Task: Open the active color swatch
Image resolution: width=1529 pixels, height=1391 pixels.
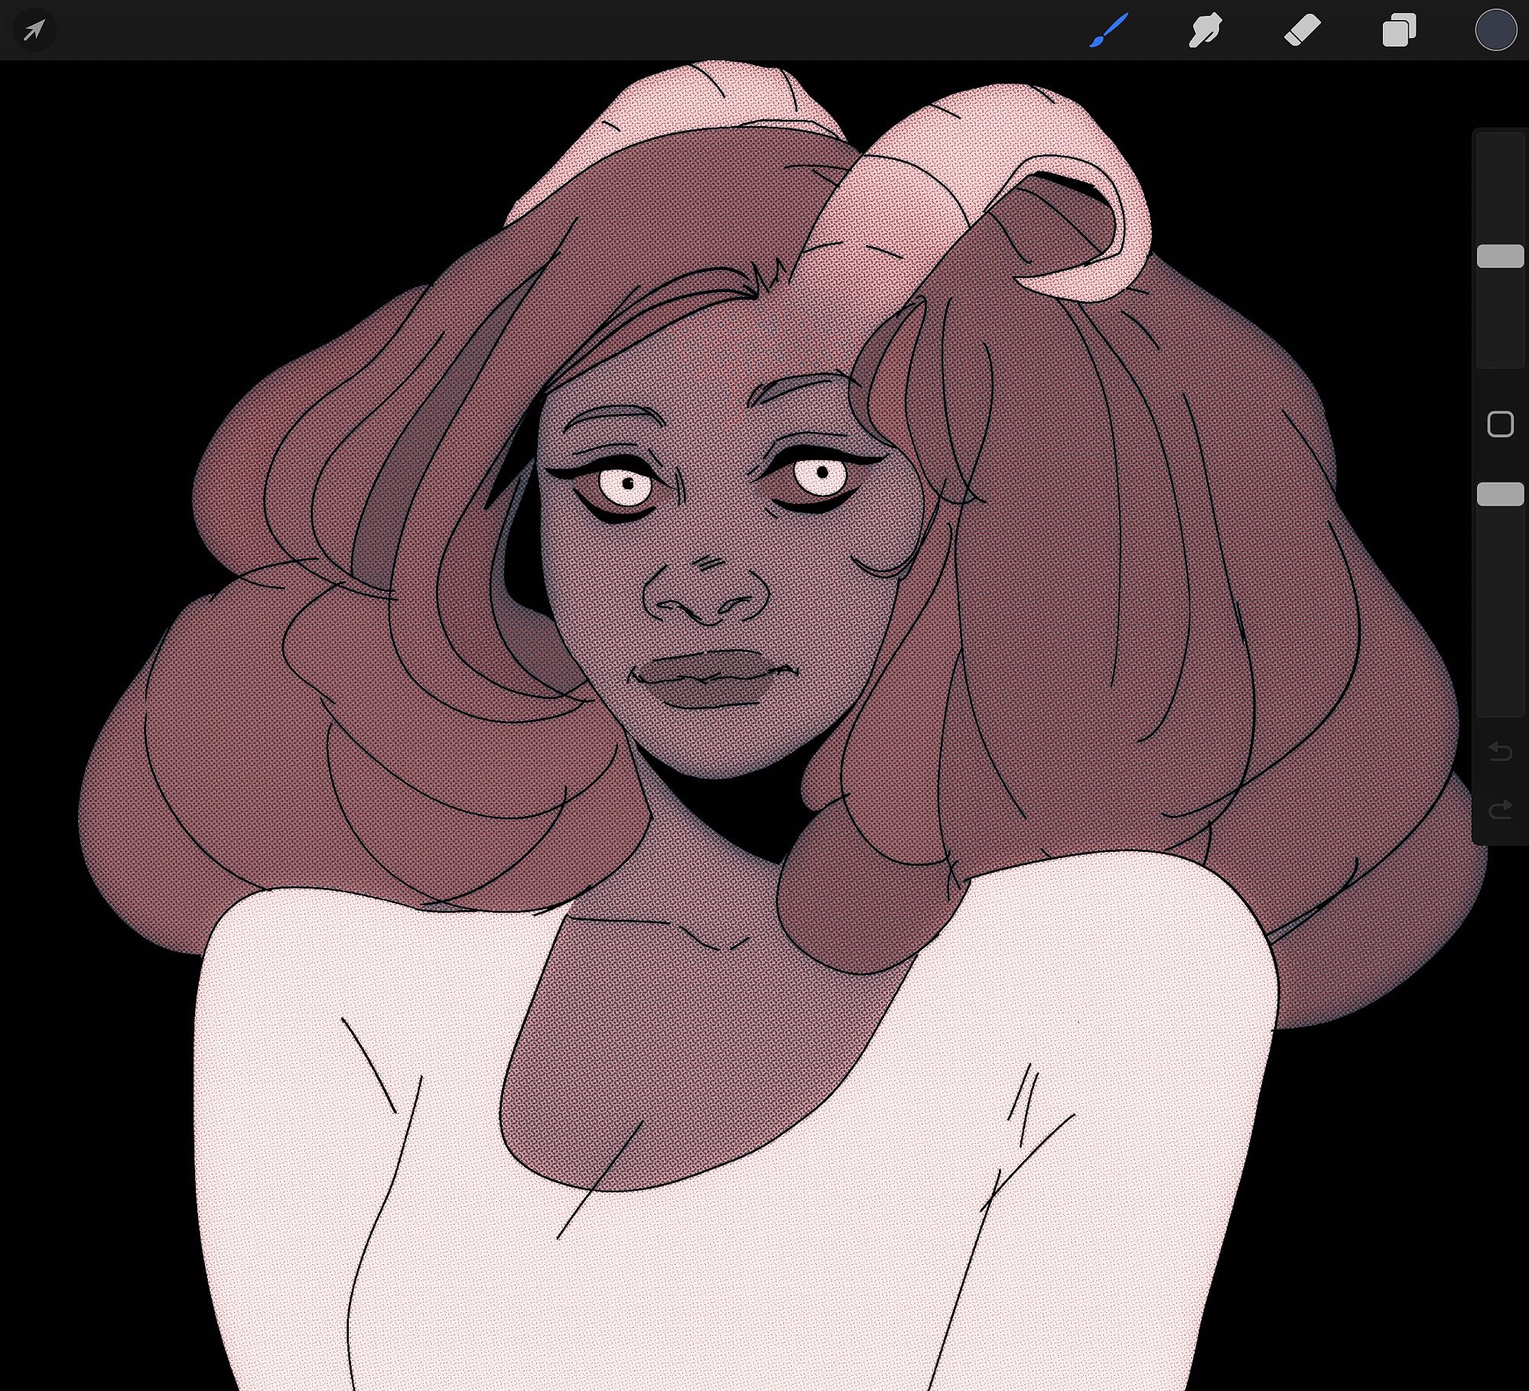Action: tap(1495, 31)
